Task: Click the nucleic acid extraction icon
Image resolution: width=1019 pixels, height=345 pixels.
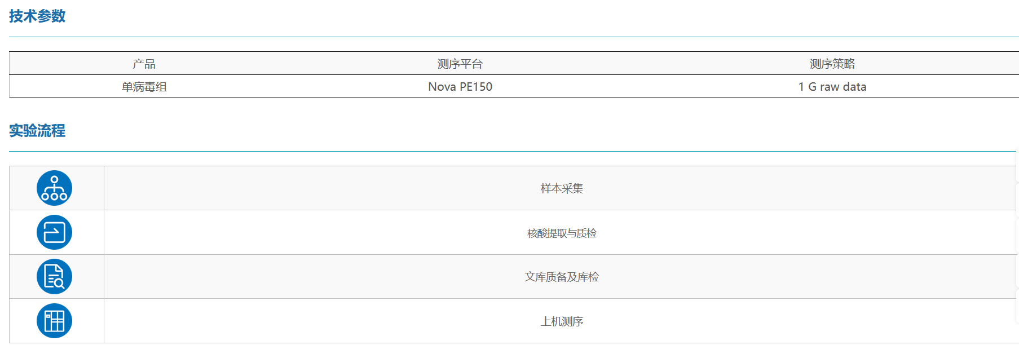Action: pyautogui.click(x=54, y=232)
